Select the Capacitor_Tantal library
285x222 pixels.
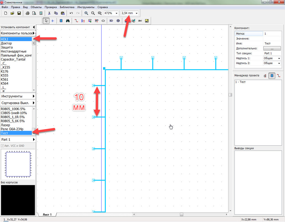click(16, 59)
